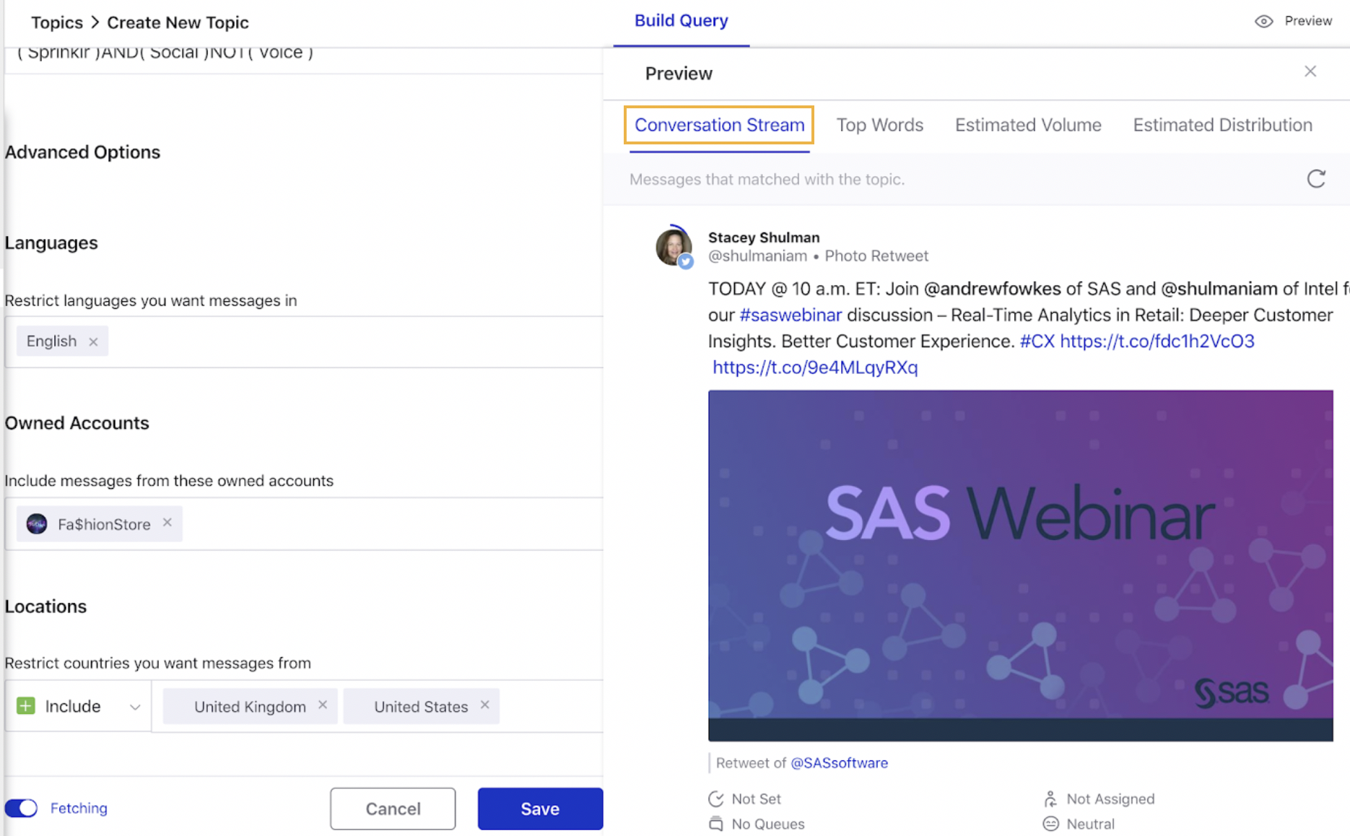Open the #CX hashtag link

[1037, 341]
